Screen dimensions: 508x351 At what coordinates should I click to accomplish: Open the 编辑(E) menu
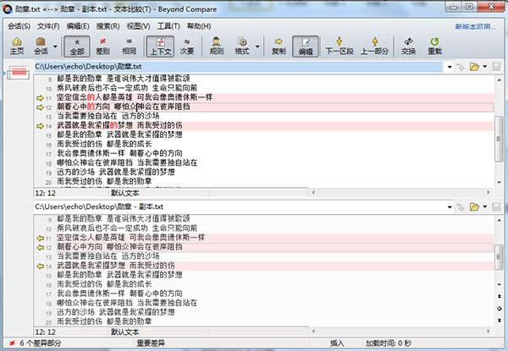(78, 26)
